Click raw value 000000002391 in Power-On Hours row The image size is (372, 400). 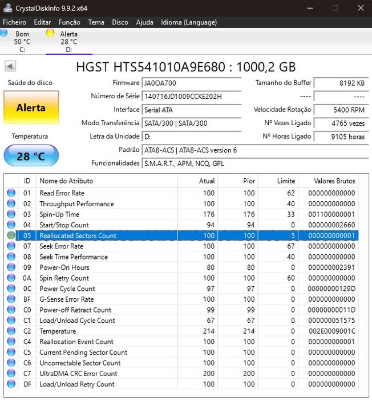pos(331,267)
